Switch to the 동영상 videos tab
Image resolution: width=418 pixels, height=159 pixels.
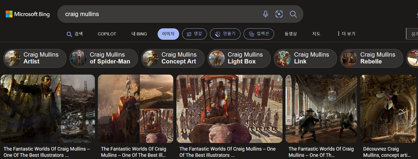click(x=291, y=34)
